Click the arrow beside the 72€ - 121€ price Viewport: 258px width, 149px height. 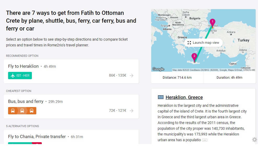click(132, 111)
